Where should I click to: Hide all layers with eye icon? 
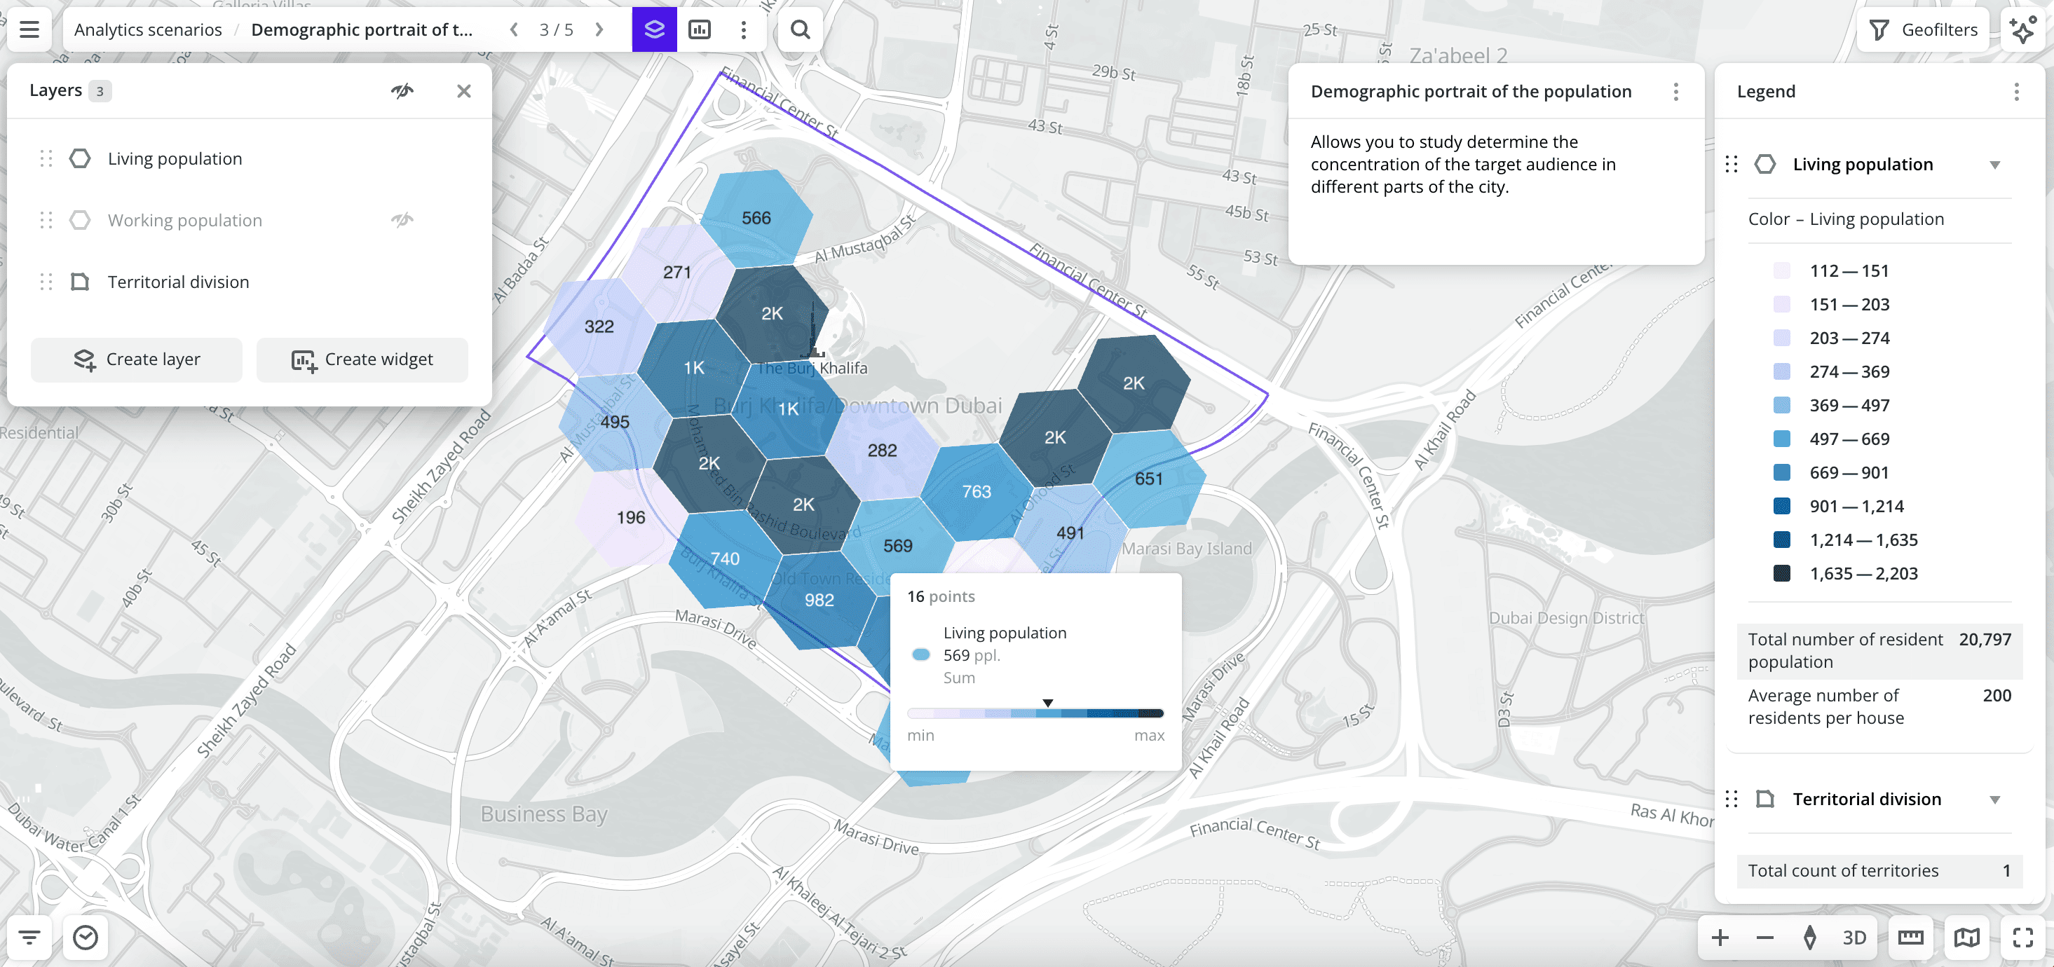[402, 91]
